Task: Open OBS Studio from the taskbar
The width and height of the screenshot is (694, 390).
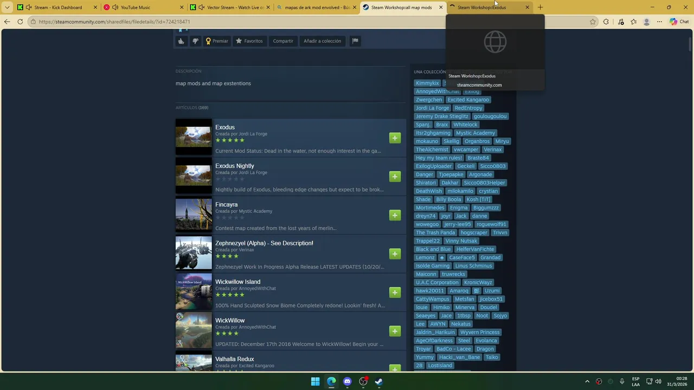Action: coord(363,381)
